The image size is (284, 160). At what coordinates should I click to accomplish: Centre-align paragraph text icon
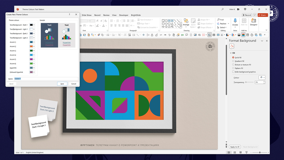click(115, 25)
